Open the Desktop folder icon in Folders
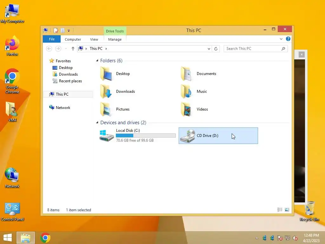The image size is (325, 244). click(x=106, y=74)
